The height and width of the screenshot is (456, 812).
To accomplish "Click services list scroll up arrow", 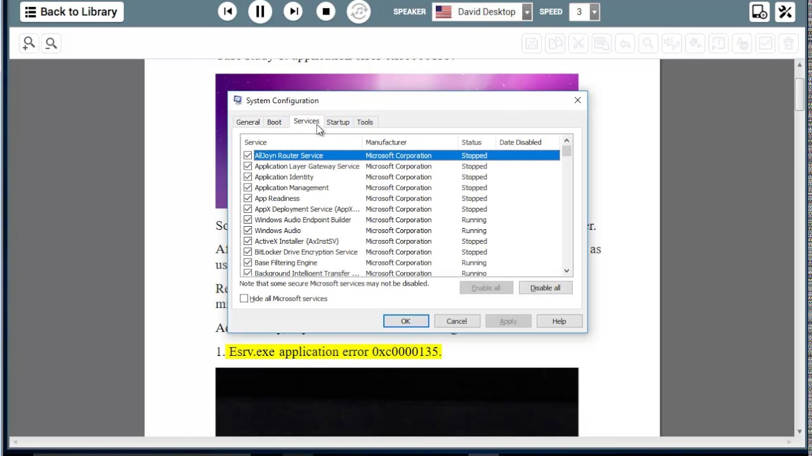I will coord(566,141).
